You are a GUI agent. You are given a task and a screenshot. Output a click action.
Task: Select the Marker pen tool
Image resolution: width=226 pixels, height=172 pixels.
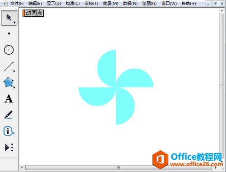[9, 115]
